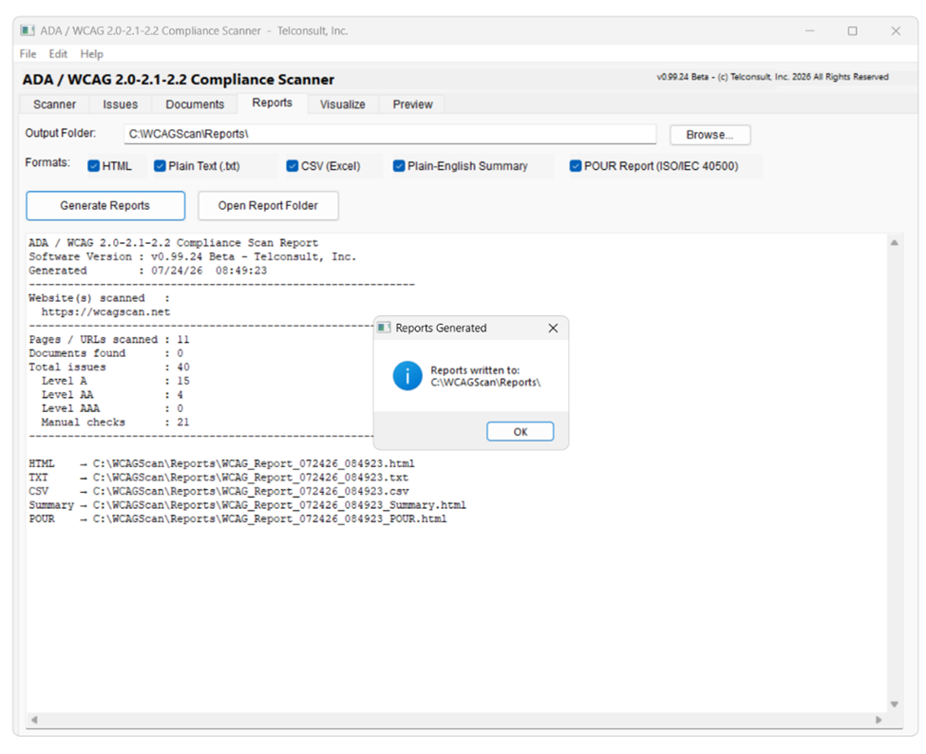
Task: Click the Generate Reports button
Action: click(x=105, y=205)
